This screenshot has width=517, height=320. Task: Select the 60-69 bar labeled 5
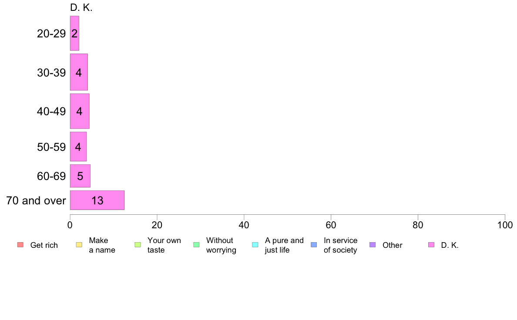coord(80,176)
